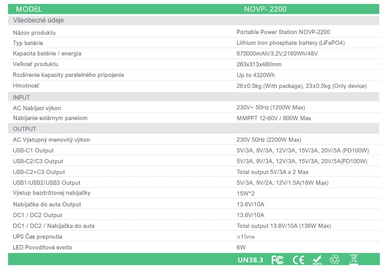Image resolution: width=387 pixels, height=271 pixels.
Task: Select DC1 / DC2 / Nabíjačka do auta label
Action: click(x=54, y=226)
